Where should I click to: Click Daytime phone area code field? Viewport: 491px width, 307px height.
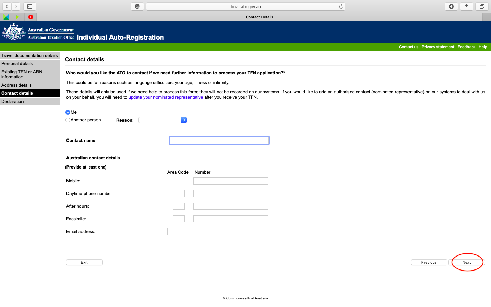pyautogui.click(x=179, y=194)
